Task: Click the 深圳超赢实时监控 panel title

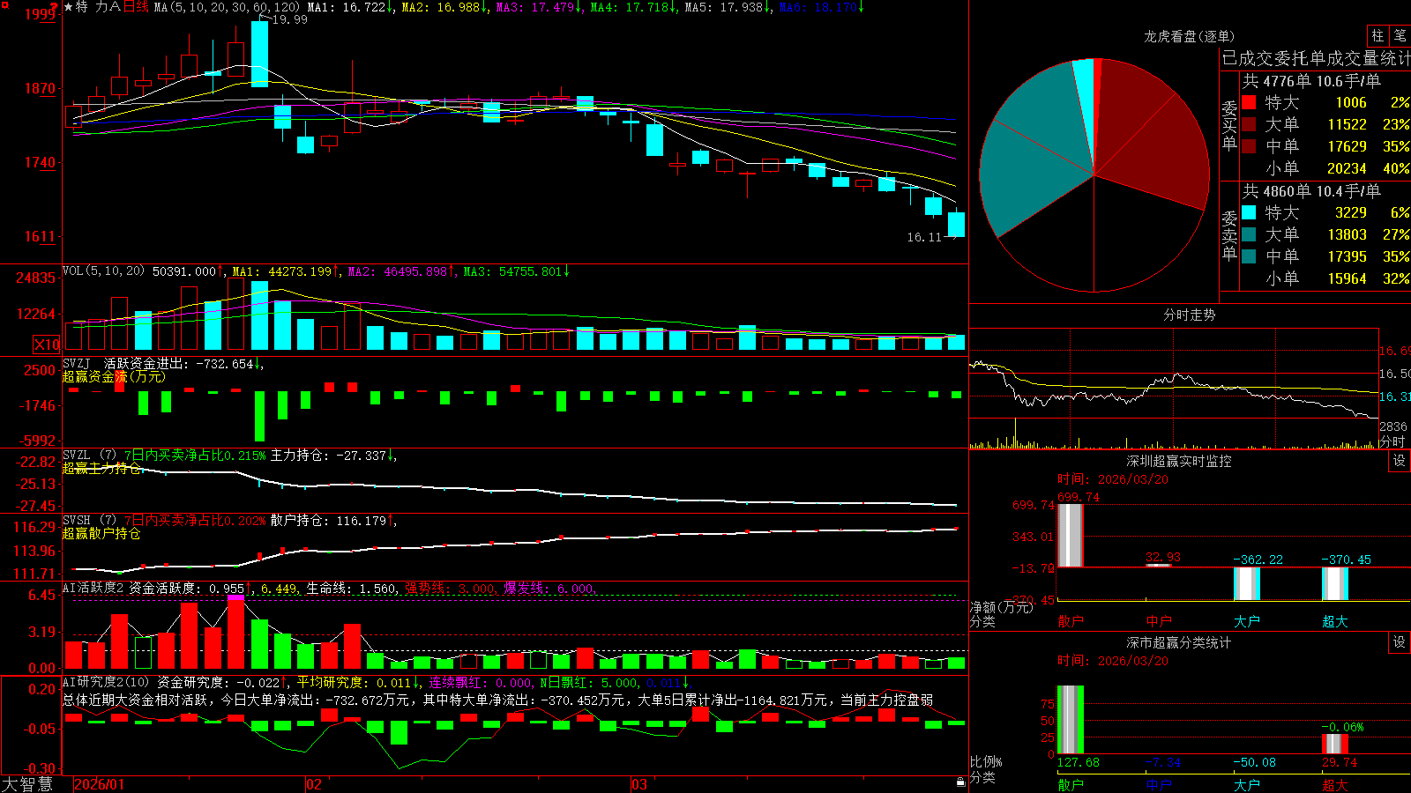Action: (x=1178, y=461)
